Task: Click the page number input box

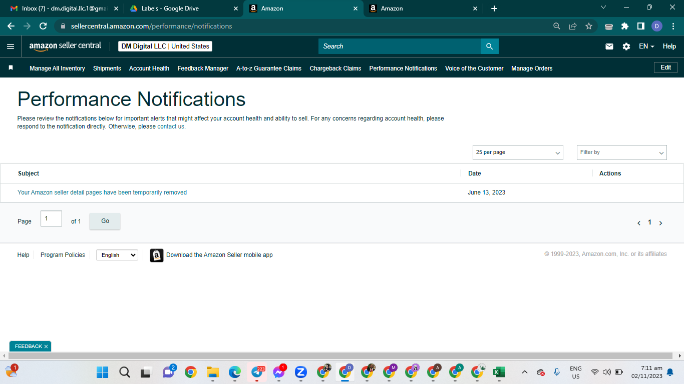Action: [x=51, y=218]
